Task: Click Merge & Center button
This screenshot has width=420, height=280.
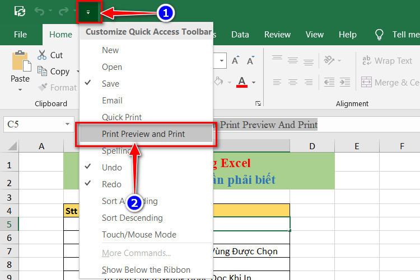Action: 390,82
